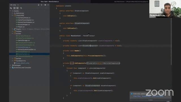
Task: Click the magnifier search icon in Unity explorer
Action: (21, 8)
